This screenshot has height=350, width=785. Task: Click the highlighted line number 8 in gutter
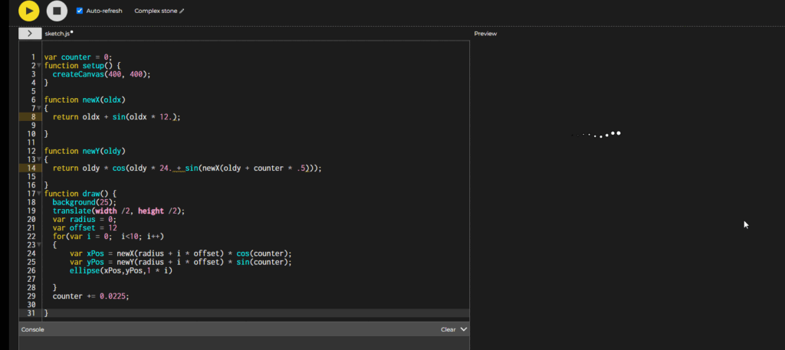(33, 116)
